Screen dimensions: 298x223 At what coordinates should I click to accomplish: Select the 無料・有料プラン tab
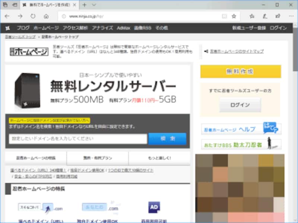click(x=98, y=158)
